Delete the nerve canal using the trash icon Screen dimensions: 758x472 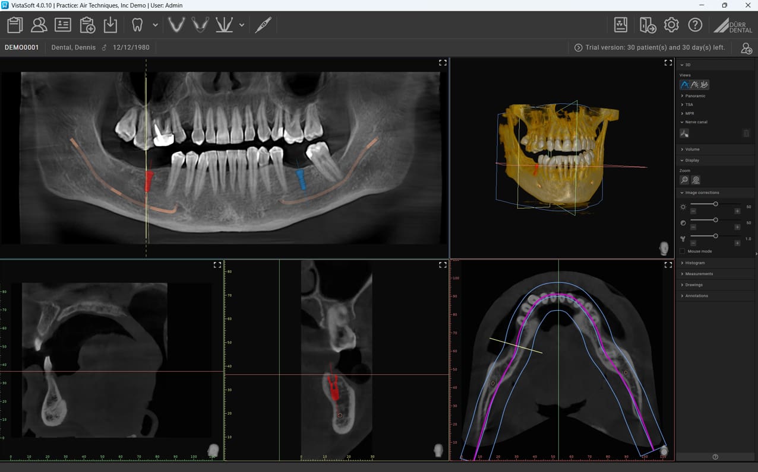746,133
